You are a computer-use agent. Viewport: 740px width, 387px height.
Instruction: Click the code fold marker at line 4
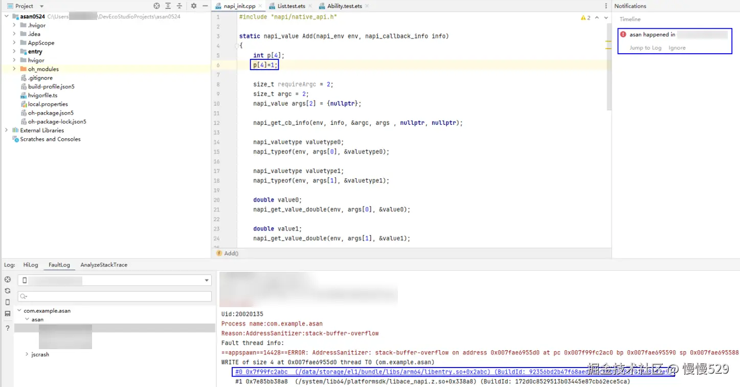(x=237, y=46)
